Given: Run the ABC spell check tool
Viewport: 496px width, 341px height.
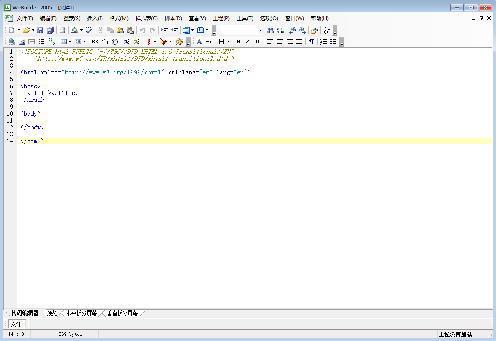Looking at the screenshot, I should pyautogui.click(x=89, y=30).
